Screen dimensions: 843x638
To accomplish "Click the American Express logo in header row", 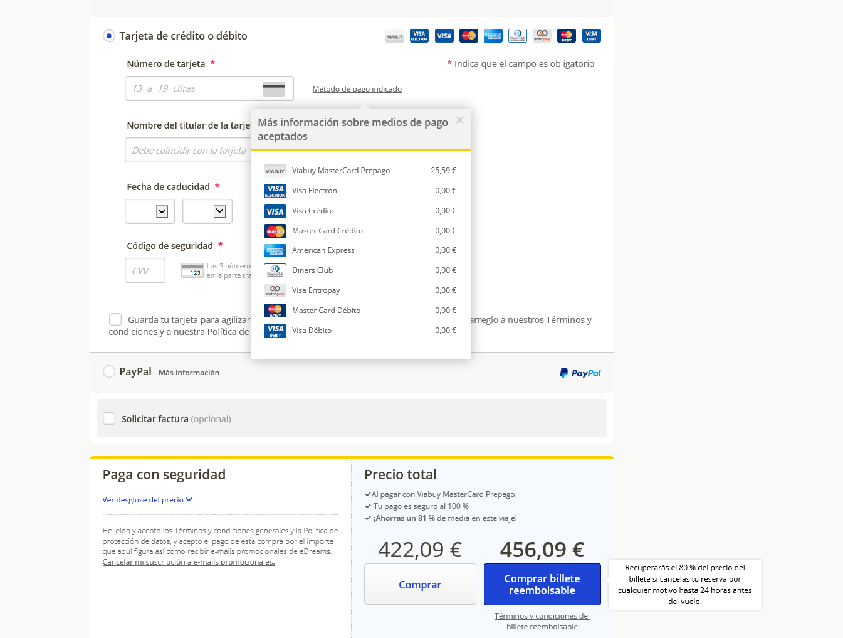I will (x=493, y=36).
